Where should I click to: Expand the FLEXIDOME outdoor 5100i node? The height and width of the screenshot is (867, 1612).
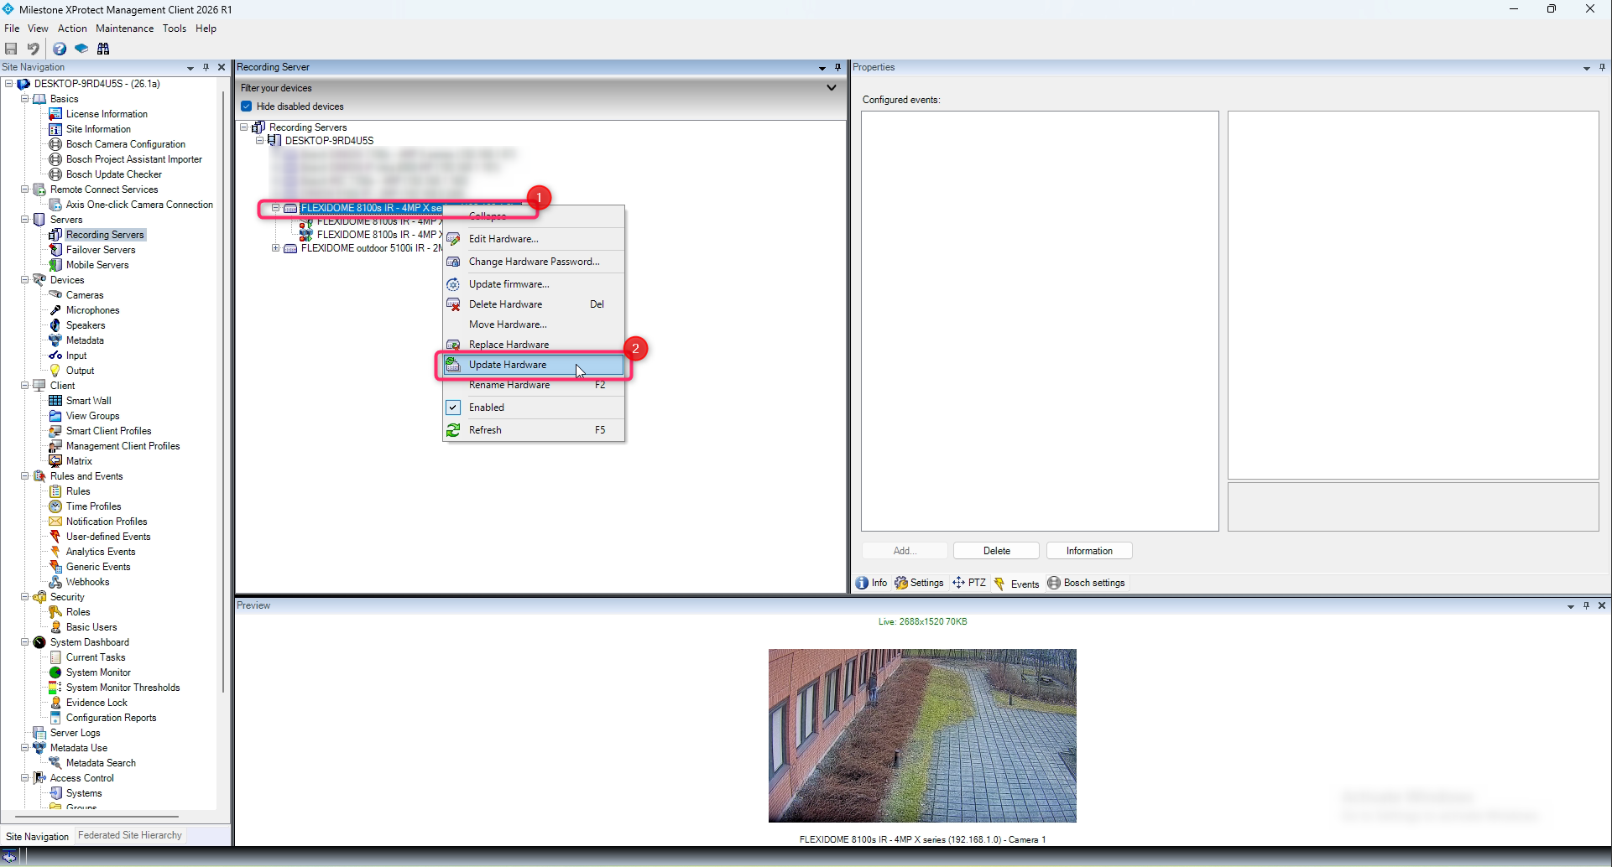tap(275, 248)
